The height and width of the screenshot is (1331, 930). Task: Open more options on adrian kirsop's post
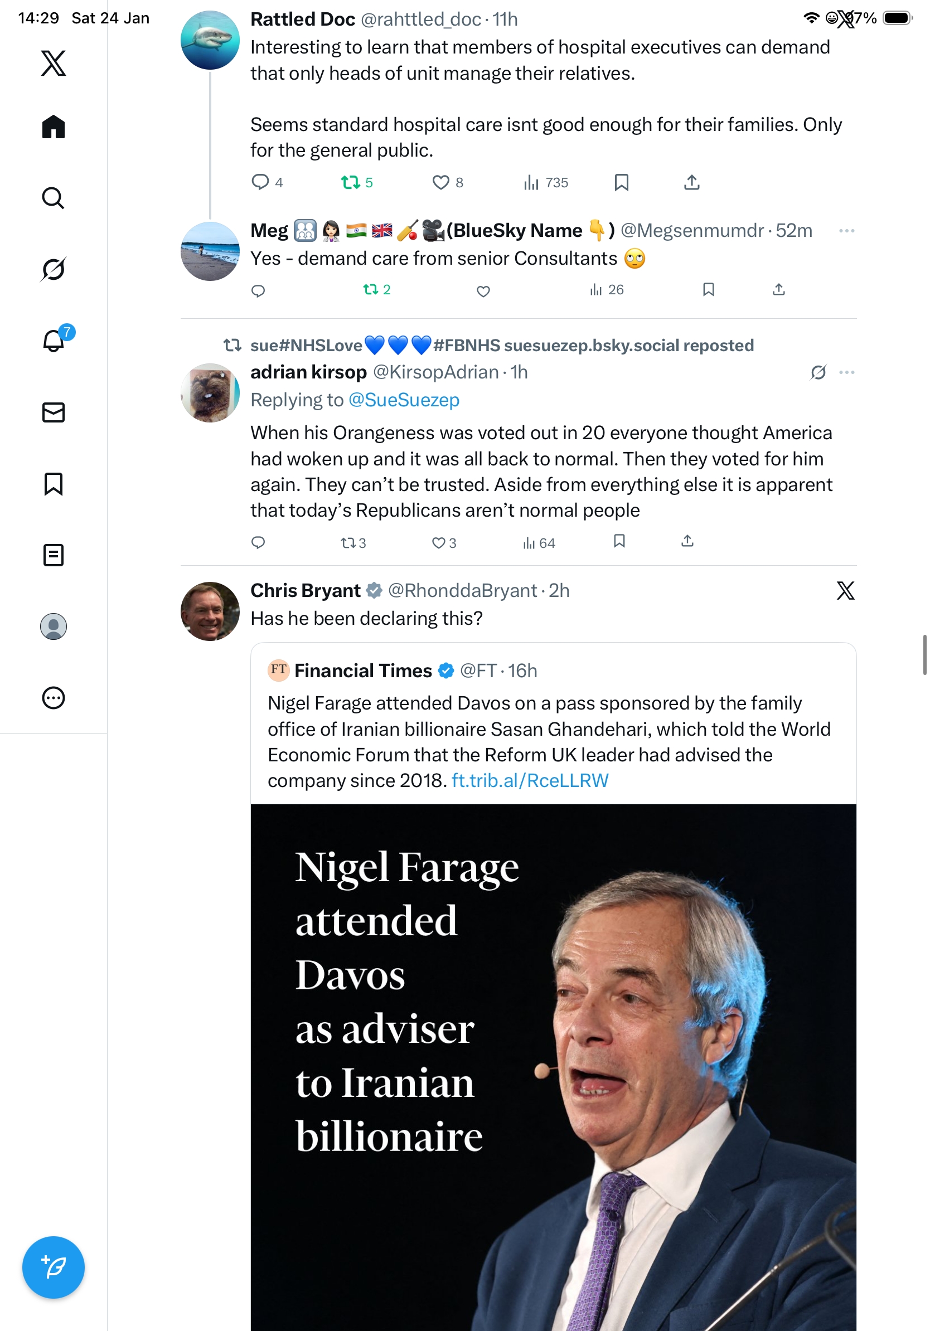pos(846,372)
